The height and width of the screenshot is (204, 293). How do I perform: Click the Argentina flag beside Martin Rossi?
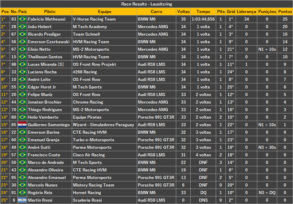point(22,200)
